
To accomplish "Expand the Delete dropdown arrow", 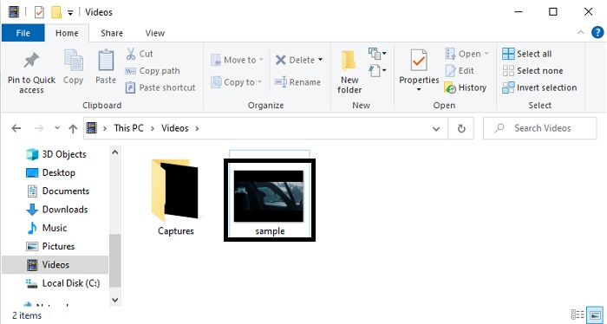I will pyautogui.click(x=320, y=60).
